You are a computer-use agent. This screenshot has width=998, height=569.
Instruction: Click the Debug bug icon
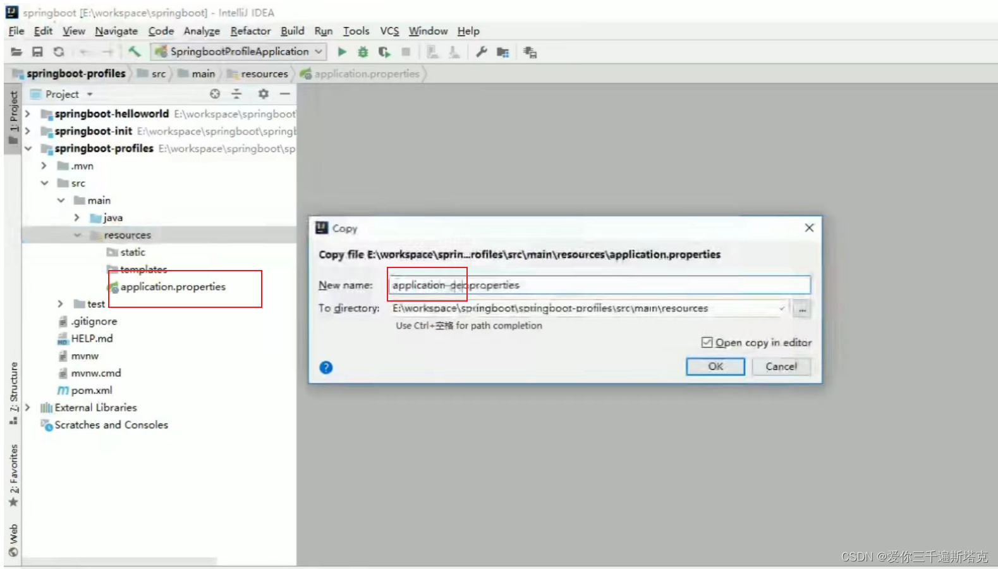(x=363, y=52)
